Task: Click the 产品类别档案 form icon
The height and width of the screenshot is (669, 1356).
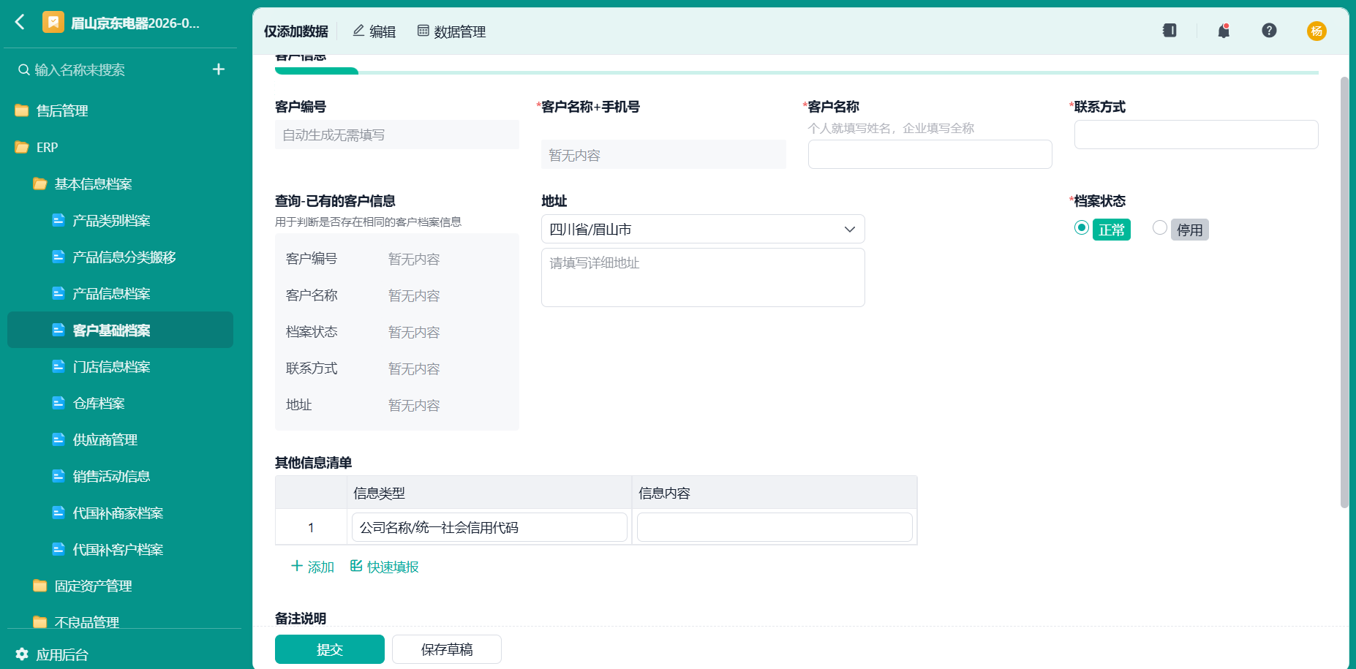Action: 59,220
